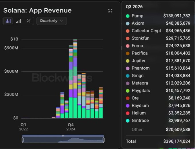Click the Fomo label
The image size is (195, 149).
[x=137, y=46]
